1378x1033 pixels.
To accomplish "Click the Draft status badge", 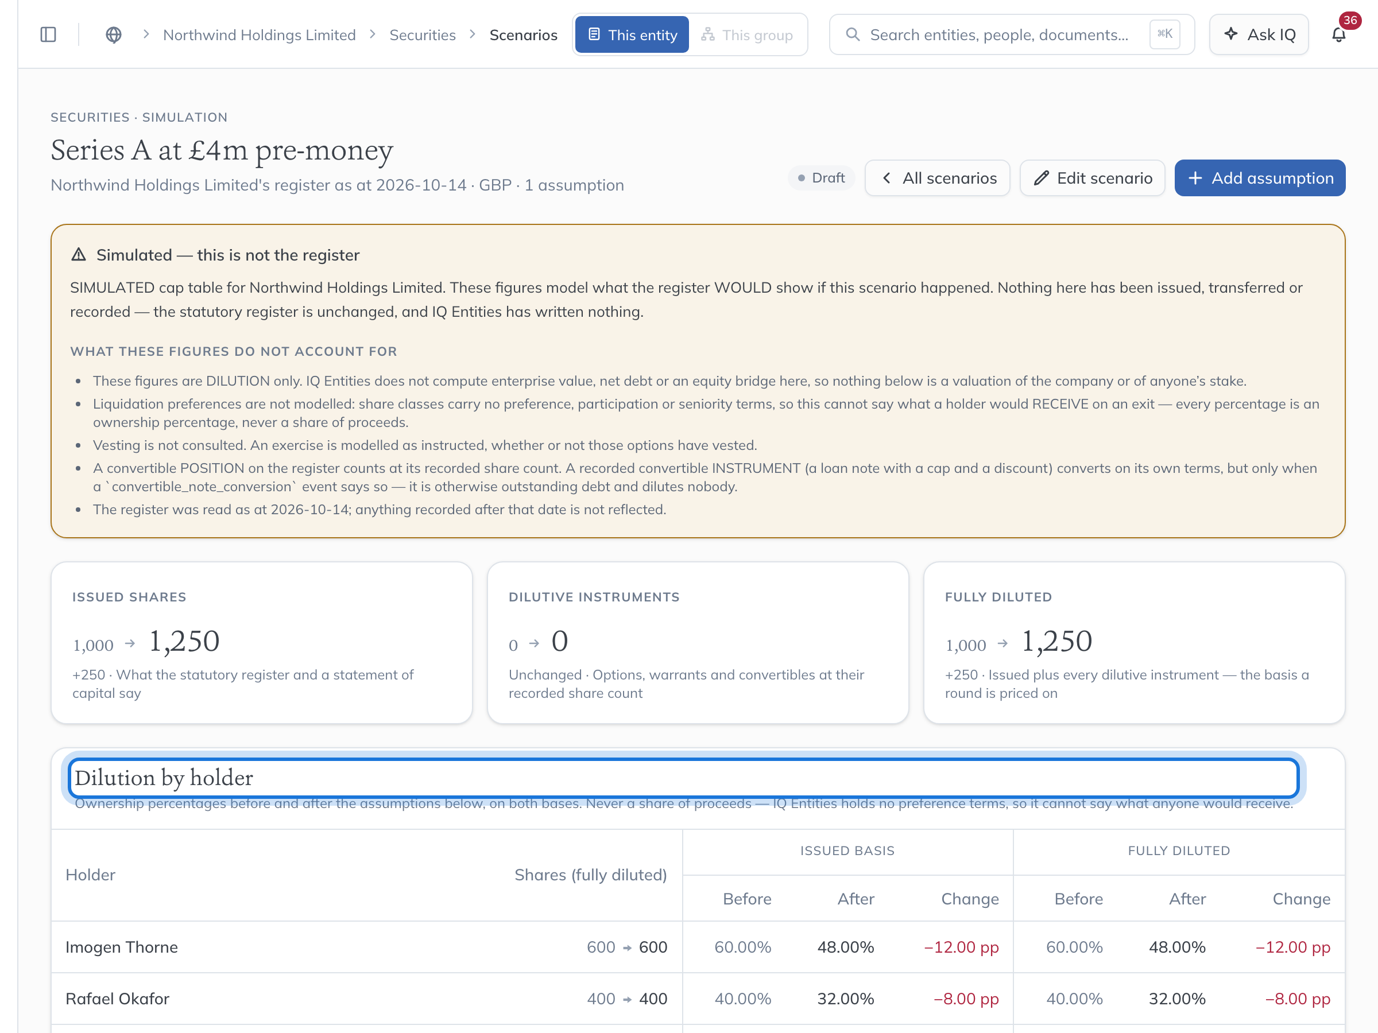I will 821,178.
